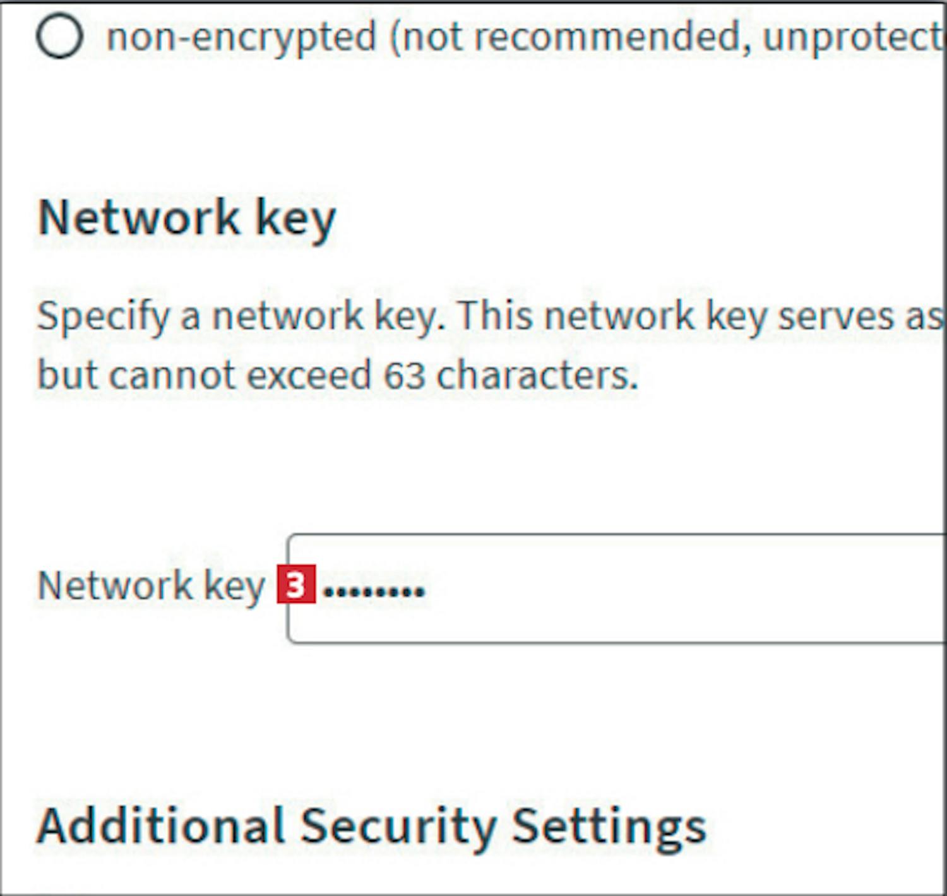Click inside the Network key input field
This screenshot has width=947, height=896.
pos(631,588)
